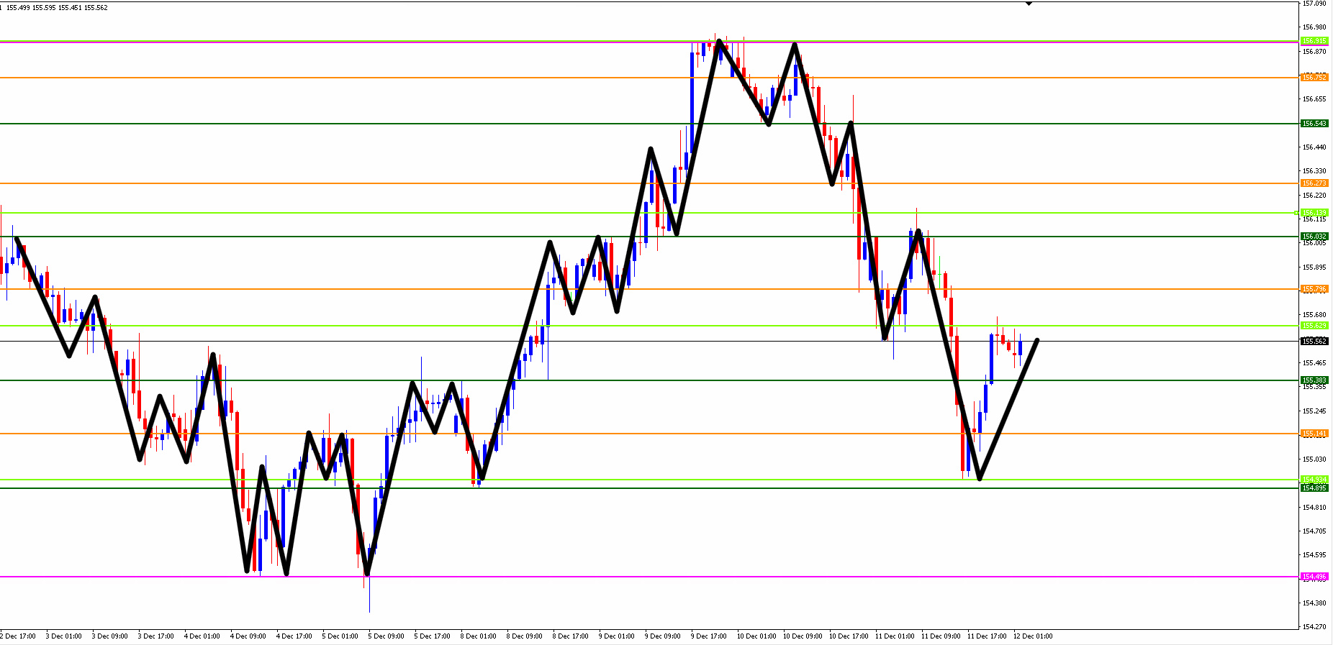Select the light green 154.934 price label
The image size is (1333, 645).
click(x=1314, y=480)
